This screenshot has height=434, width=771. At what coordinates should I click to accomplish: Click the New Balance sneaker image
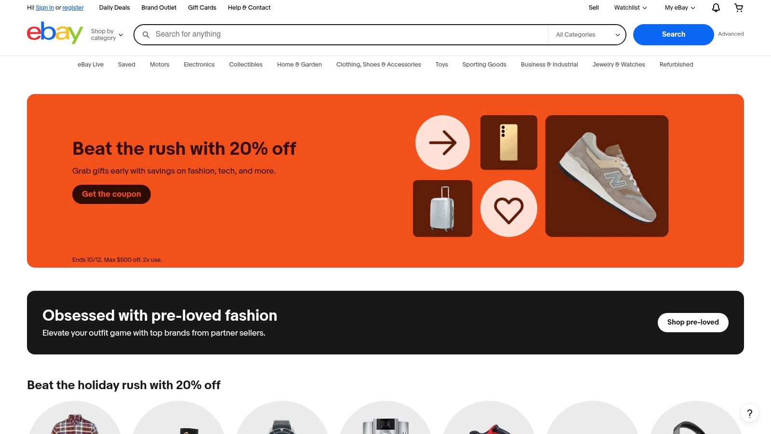point(607,176)
